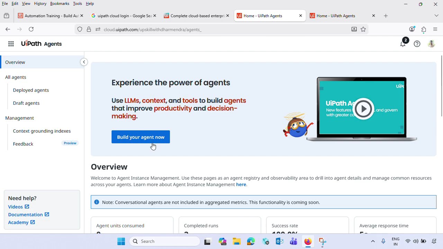Viewport: 443px width, 249px height.
Task: Open the Bookmarks menu
Action: click(60, 3)
